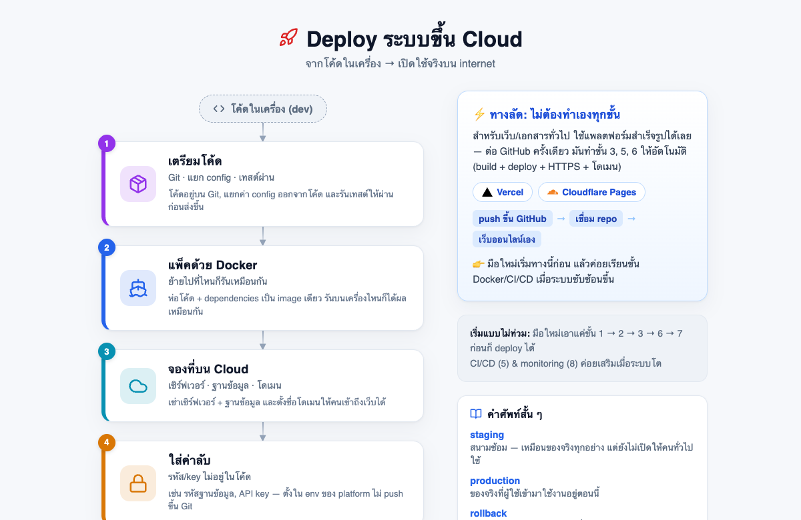Click the เตรียมโค้ด card heading
Viewport: 801px width, 520px height.
tap(195, 161)
